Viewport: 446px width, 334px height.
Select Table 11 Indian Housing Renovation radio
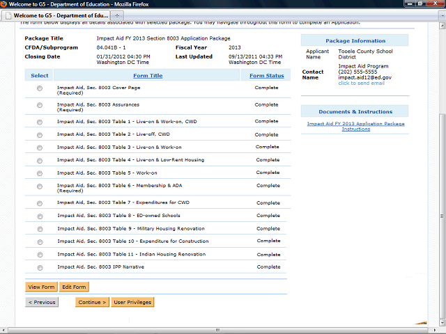pyautogui.click(x=40, y=255)
